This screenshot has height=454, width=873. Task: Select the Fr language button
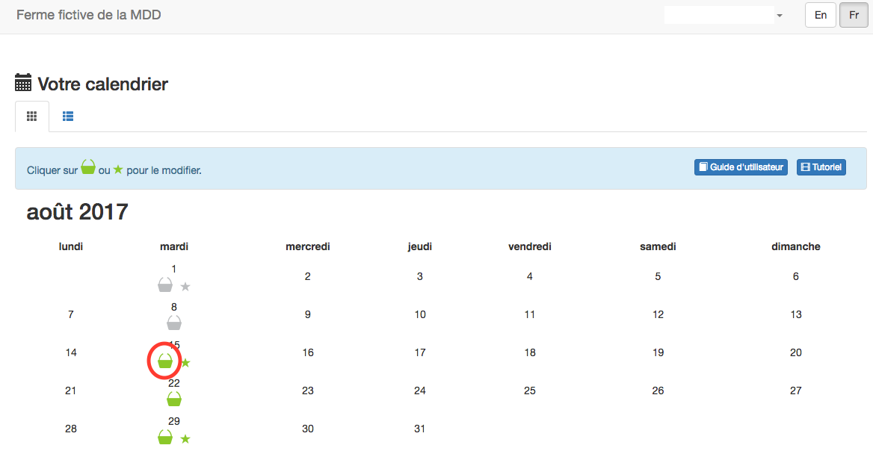854,15
